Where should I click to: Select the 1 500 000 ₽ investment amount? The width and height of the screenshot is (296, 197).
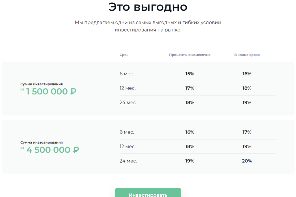click(51, 92)
